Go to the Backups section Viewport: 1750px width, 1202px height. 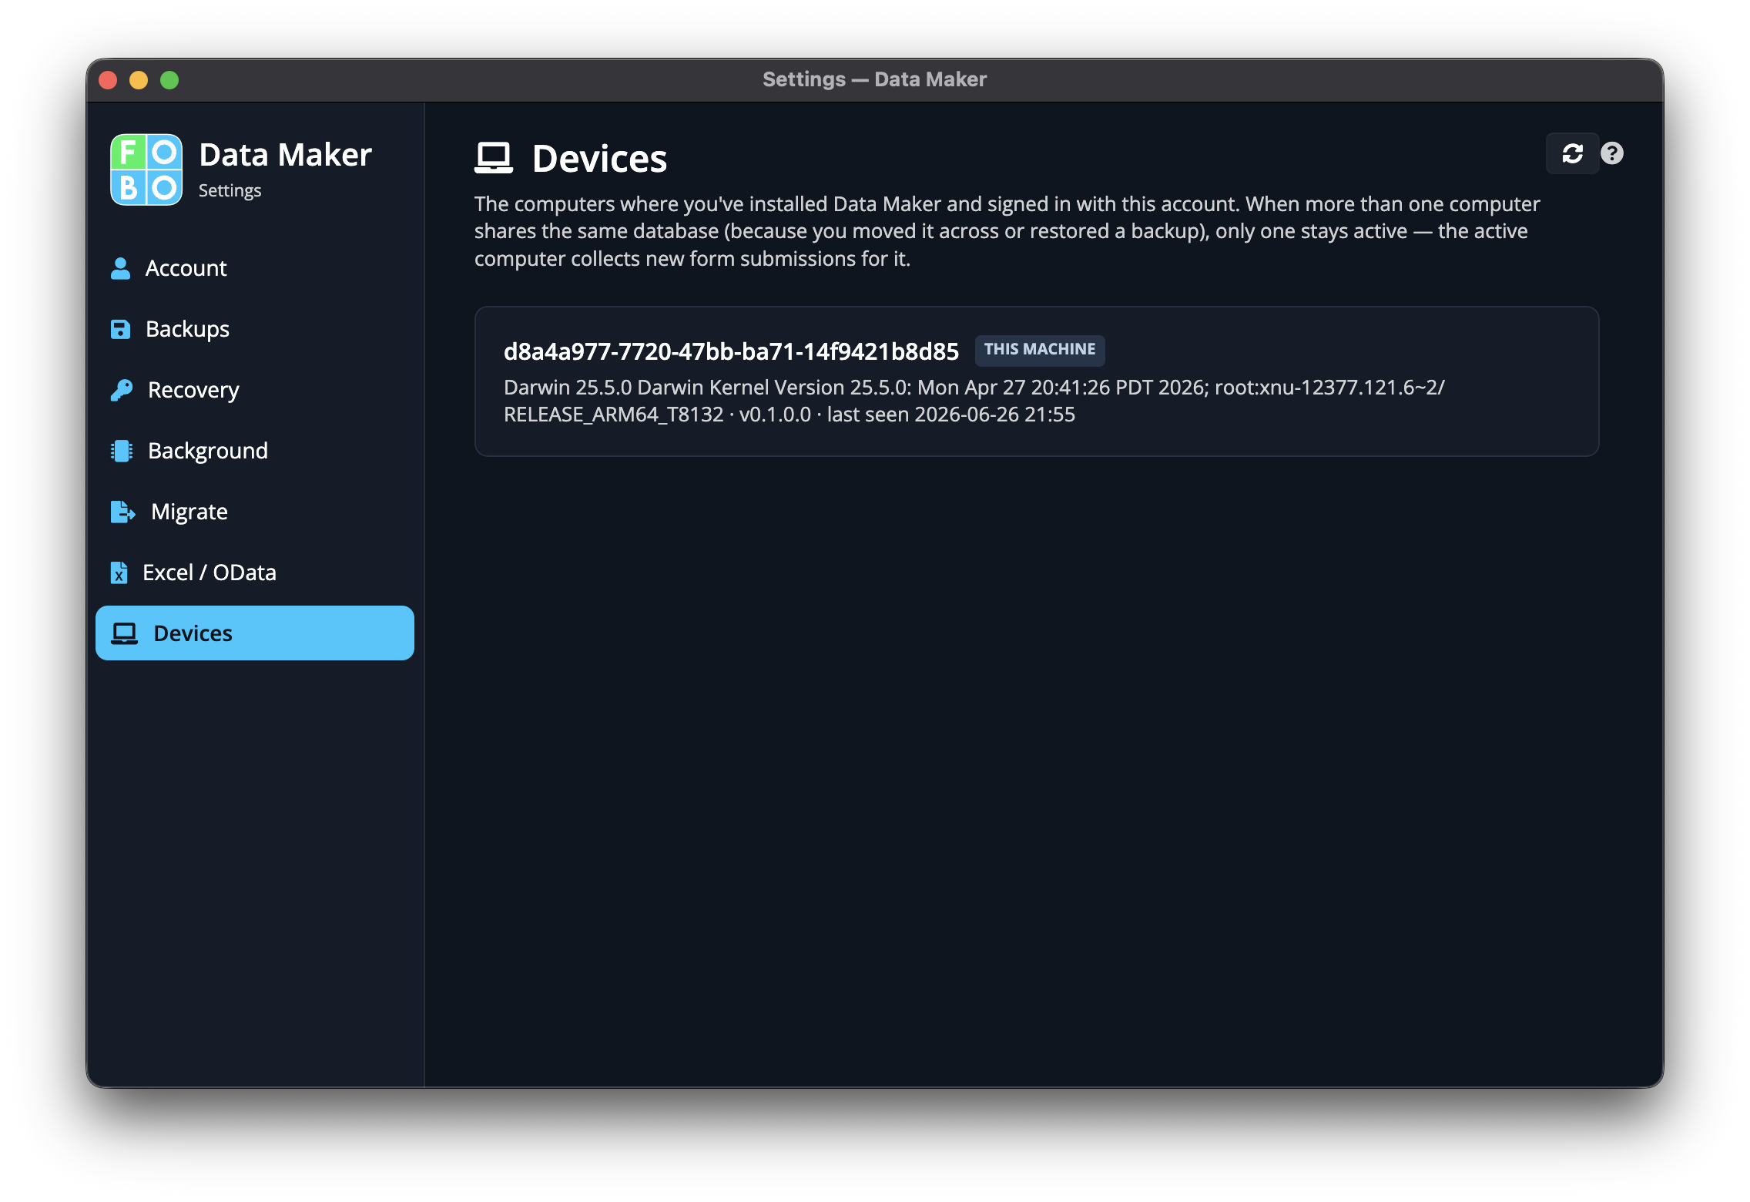coord(255,329)
